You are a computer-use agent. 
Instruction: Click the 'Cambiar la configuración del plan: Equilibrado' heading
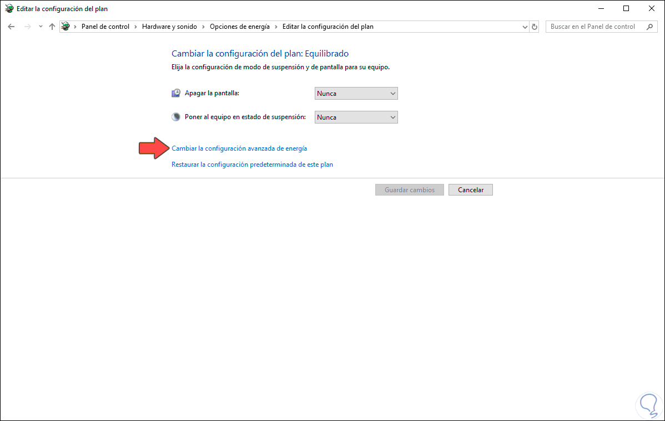click(x=260, y=54)
